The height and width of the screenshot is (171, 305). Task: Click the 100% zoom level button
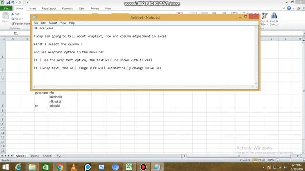coord(271,160)
